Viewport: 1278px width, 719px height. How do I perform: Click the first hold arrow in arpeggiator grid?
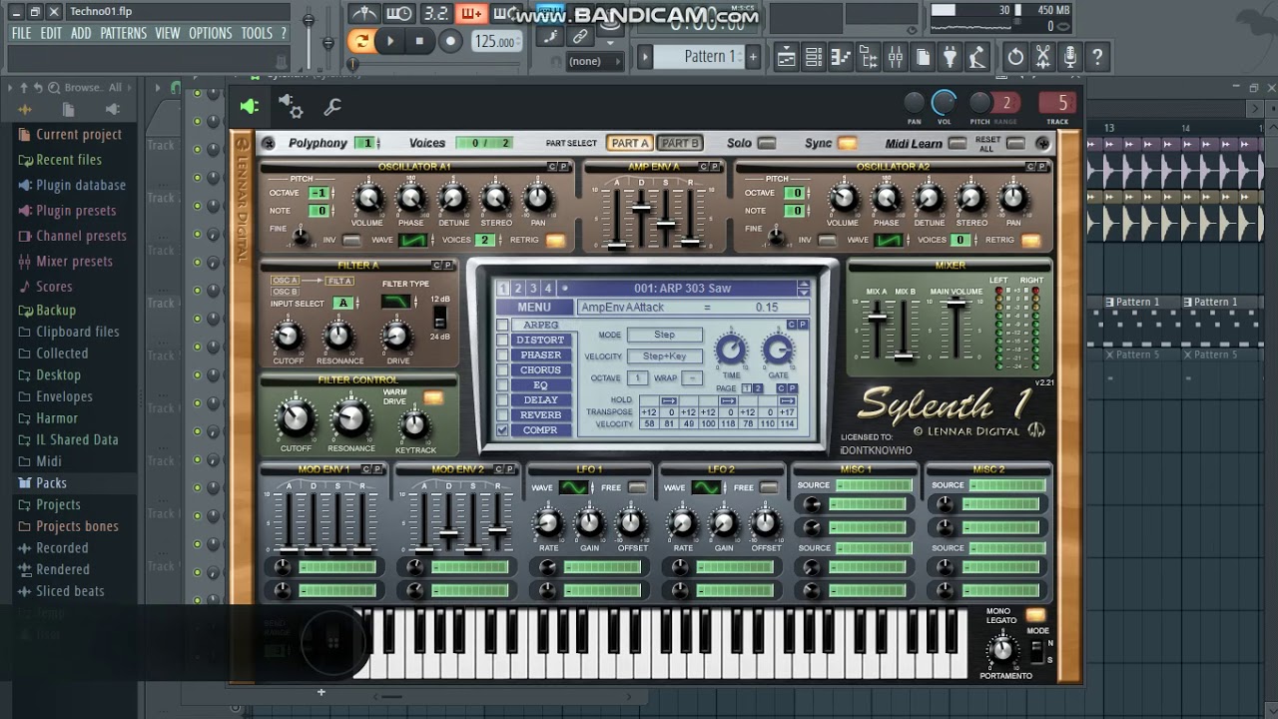coord(668,400)
